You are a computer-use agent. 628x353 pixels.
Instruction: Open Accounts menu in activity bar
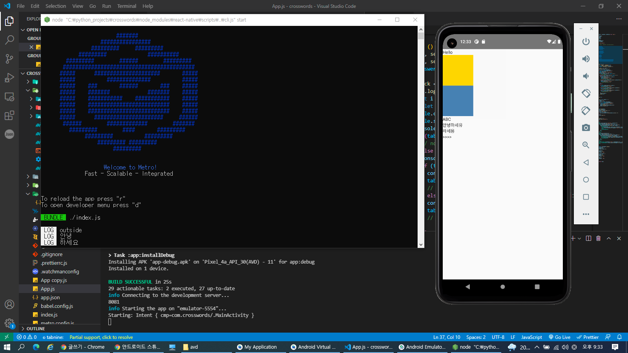click(9, 304)
